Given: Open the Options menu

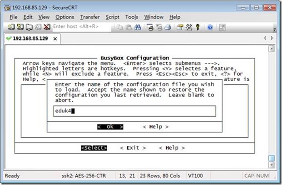Looking at the screenshot, I should point(65,17).
